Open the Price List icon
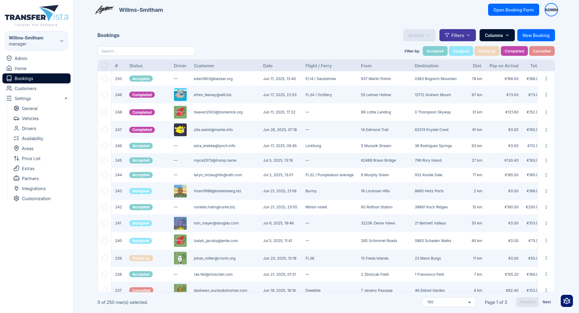Viewport: 579px width, 313px height. click(x=16, y=159)
